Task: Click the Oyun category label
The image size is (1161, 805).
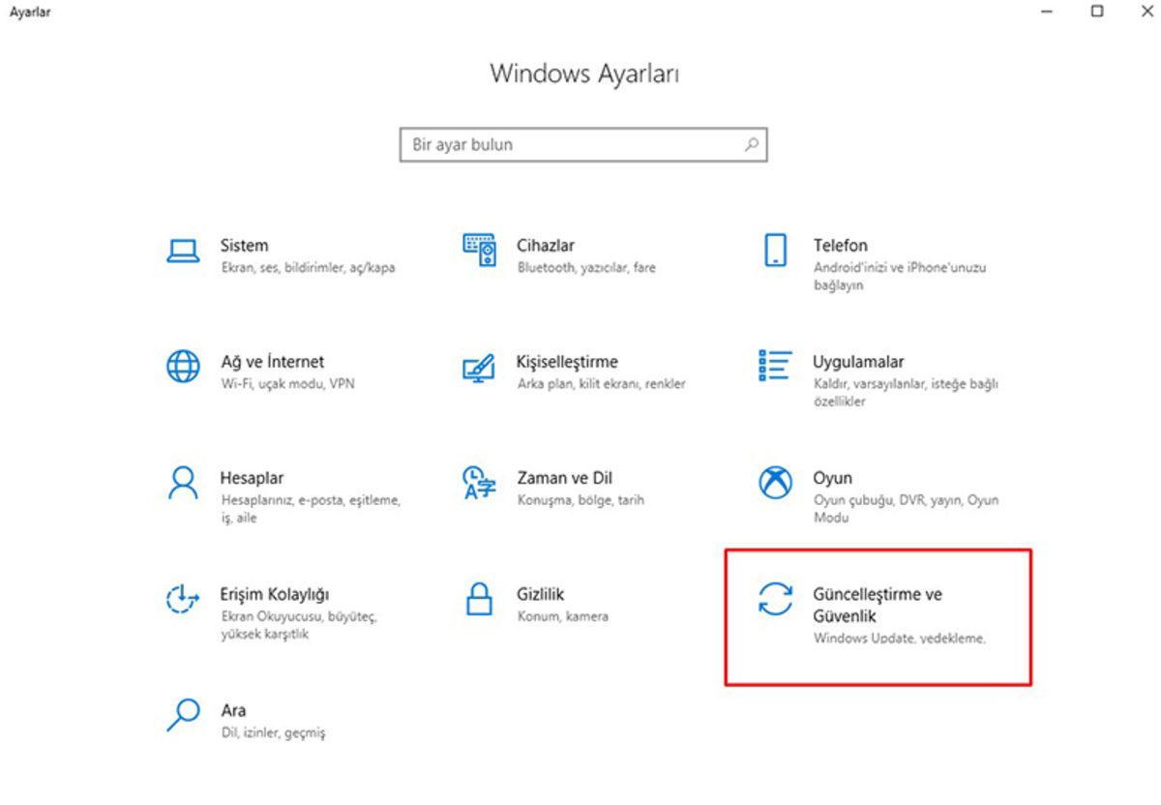Action: coord(833,477)
